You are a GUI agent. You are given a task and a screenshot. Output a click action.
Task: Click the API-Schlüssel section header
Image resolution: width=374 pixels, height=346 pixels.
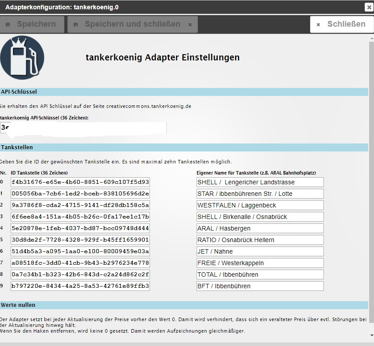184,92
